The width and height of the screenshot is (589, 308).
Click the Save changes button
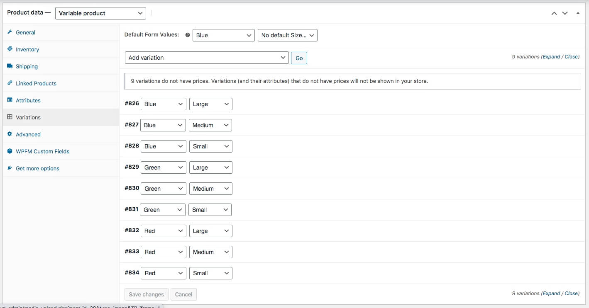147,294
